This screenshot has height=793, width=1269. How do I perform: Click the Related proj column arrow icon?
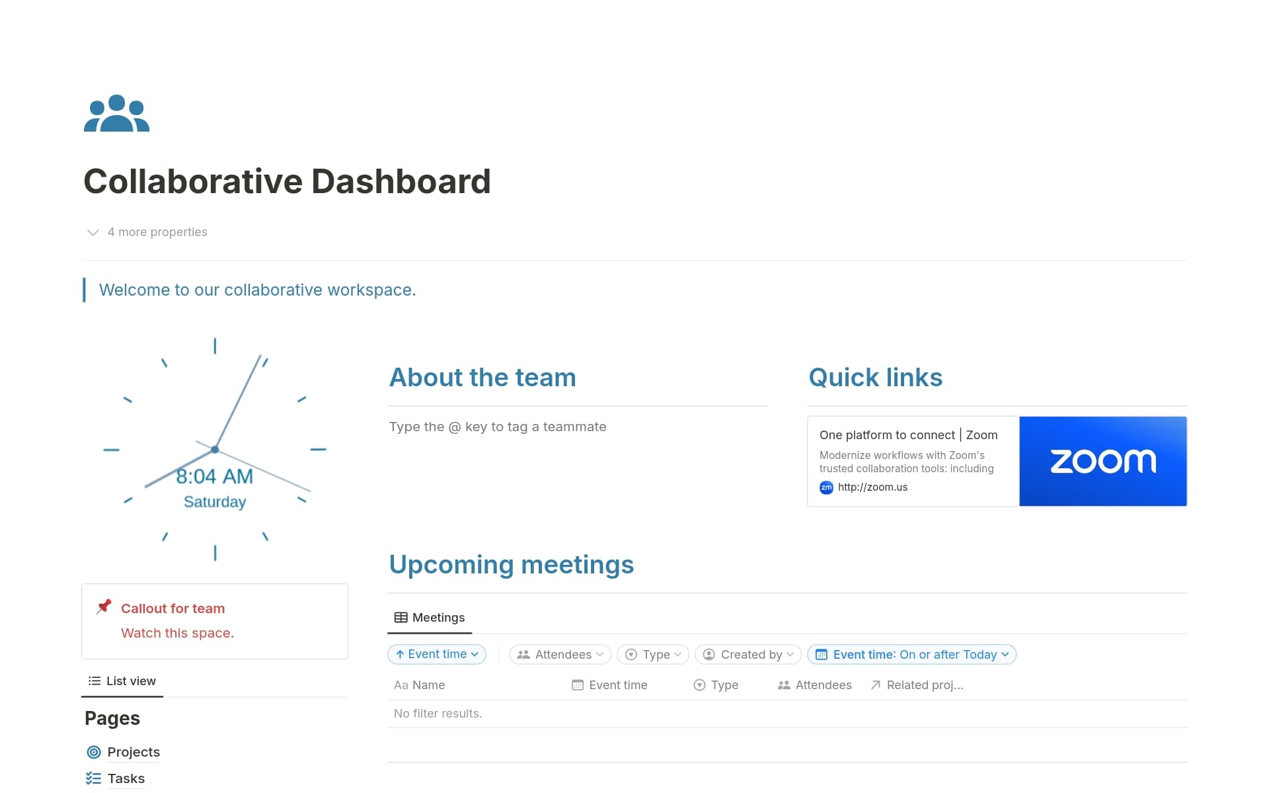[876, 685]
